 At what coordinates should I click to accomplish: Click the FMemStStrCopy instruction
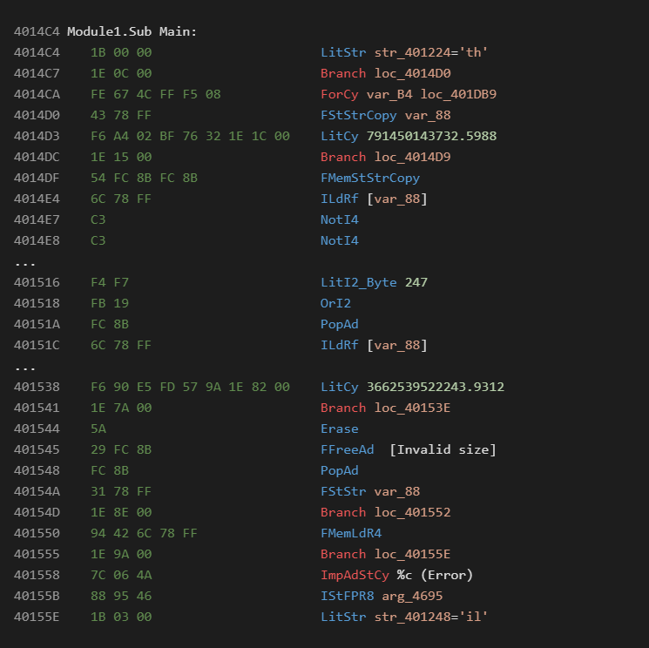pyautogui.click(x=370, y=178)
